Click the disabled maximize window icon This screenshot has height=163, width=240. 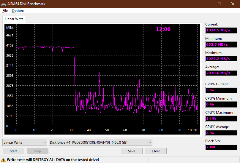coord(219,4)
